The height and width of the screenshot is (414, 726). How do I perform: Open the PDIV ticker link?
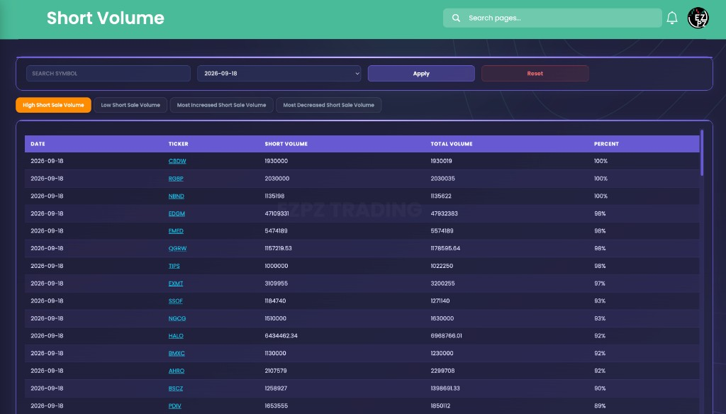[x=174, y=406]
